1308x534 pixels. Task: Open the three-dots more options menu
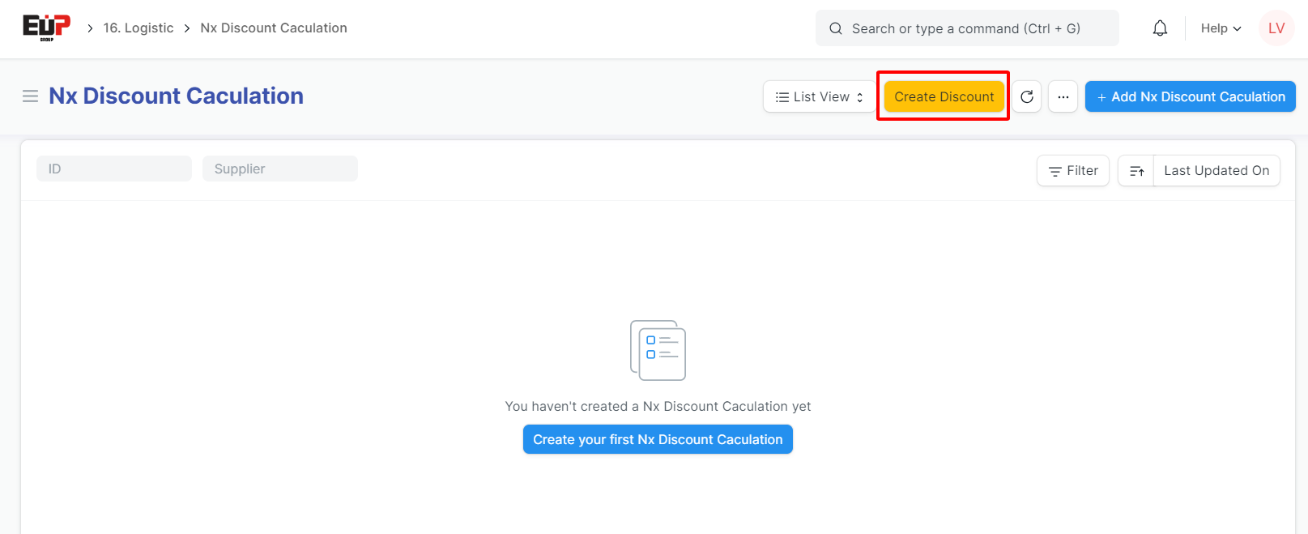1063,96
